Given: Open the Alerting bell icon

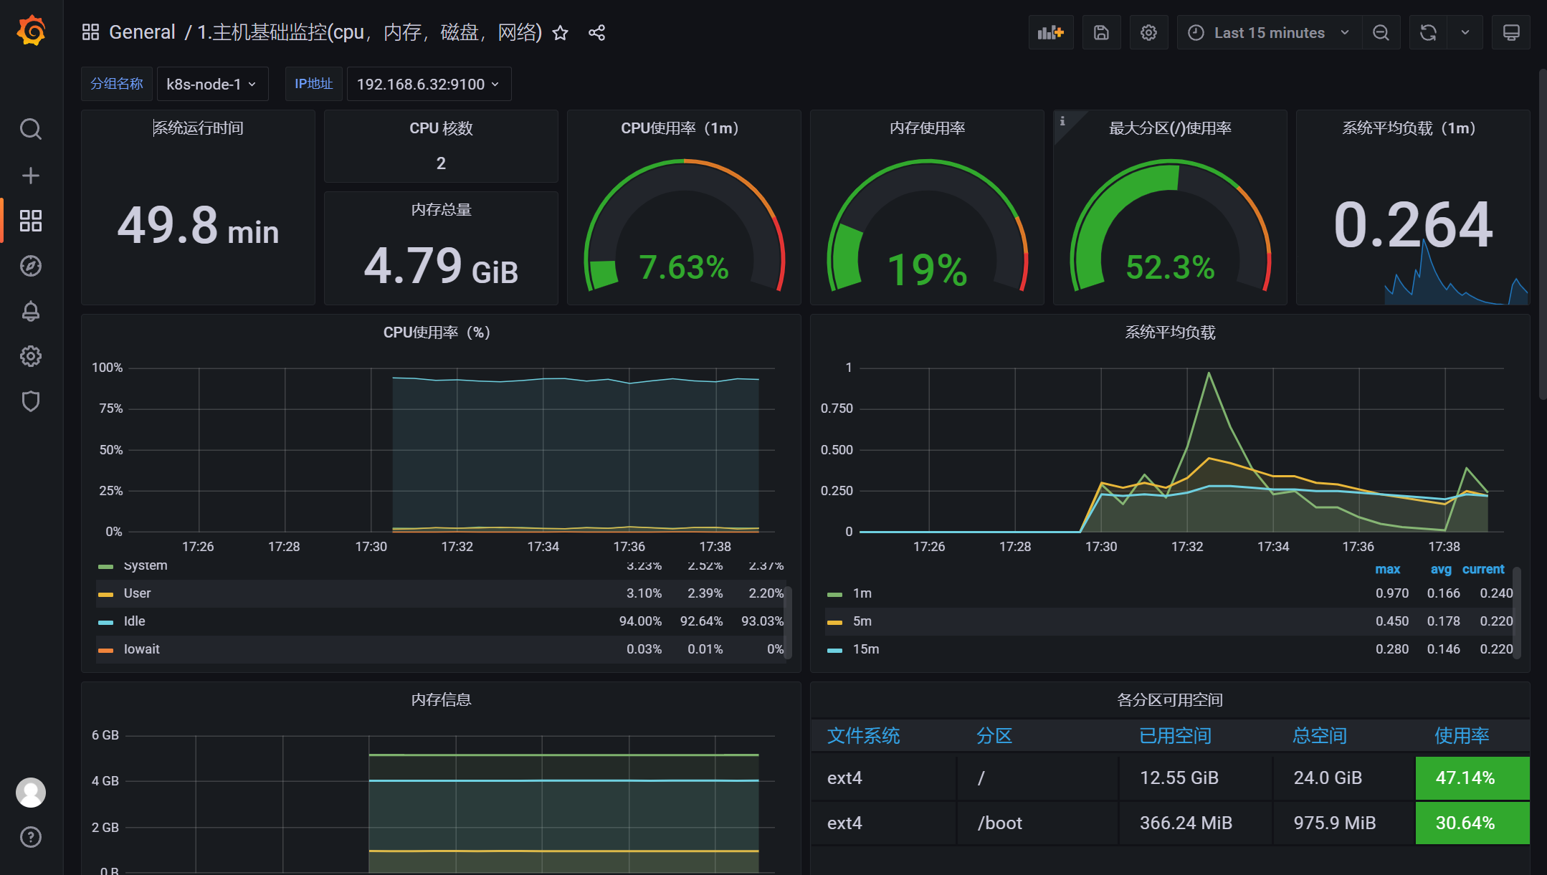Looking at the screenshot, I should (x=30, y=311).
